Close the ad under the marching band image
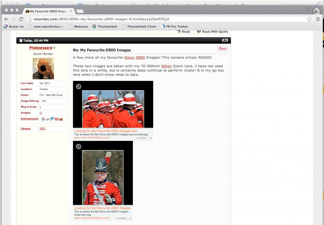324x225 pixels. tap(151, 138)
